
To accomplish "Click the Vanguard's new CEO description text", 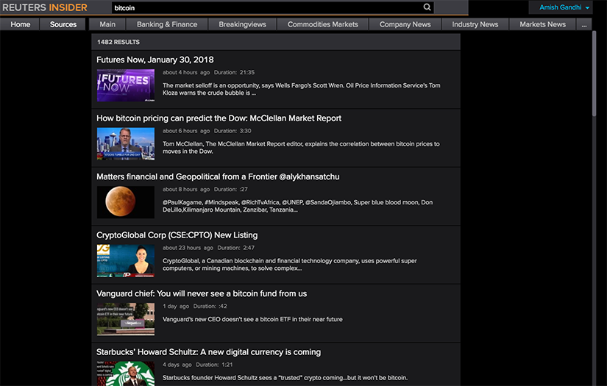I will (x=252, y=319).
